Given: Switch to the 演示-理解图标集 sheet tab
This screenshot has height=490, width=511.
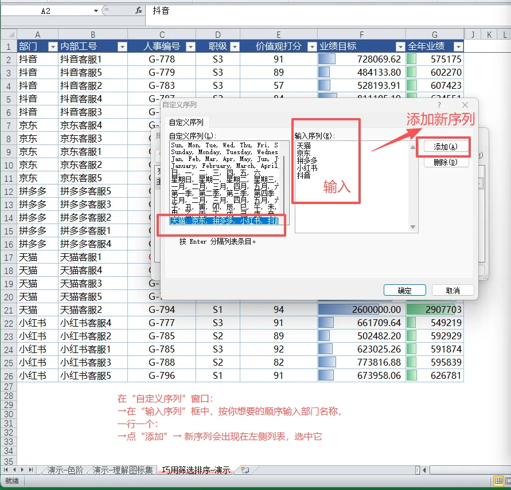Looking at the screenshot, I should 123,470.
